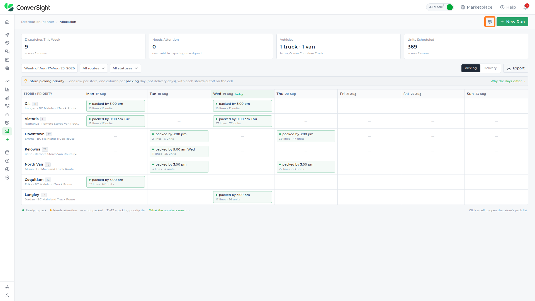Open the sliders preferences icon at sidebar bottom
The height and width of the screenshot is (301, 535).
7,287
